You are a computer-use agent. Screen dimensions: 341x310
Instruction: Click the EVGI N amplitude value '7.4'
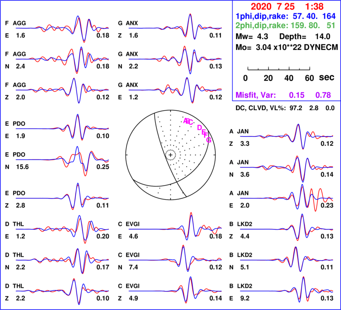click(133, 267)
